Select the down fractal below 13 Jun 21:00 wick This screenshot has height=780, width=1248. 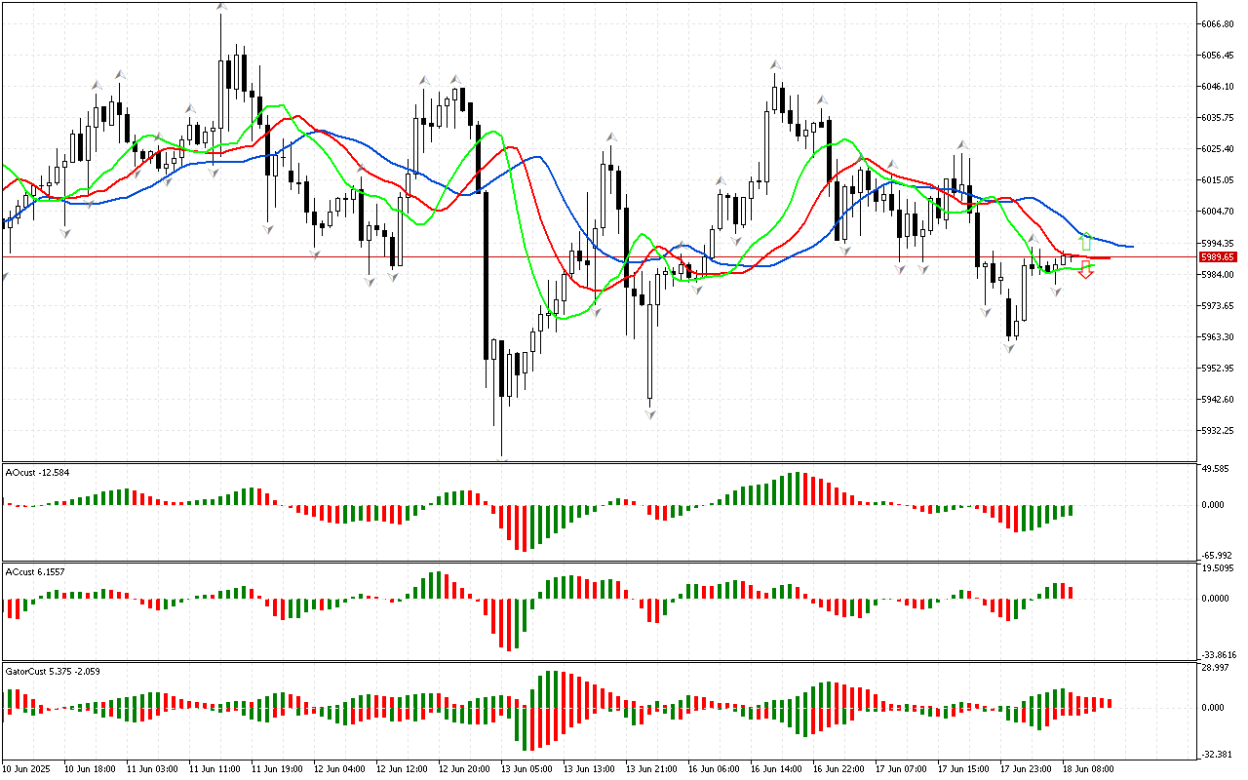649,413
